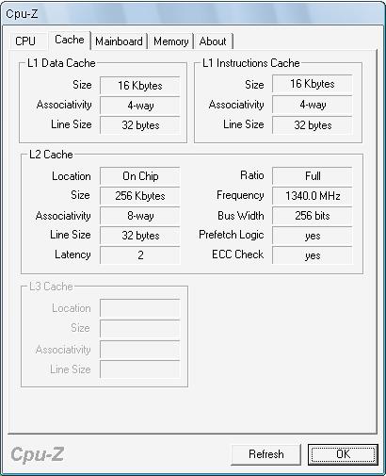The width and height of the screenshot is (386, 476).
Task: Click the empty L3 Associativity field
Action: click(140, 349)
